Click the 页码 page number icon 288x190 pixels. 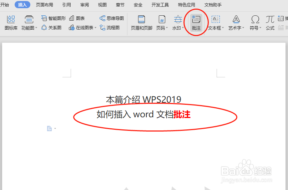pos(162,19)
